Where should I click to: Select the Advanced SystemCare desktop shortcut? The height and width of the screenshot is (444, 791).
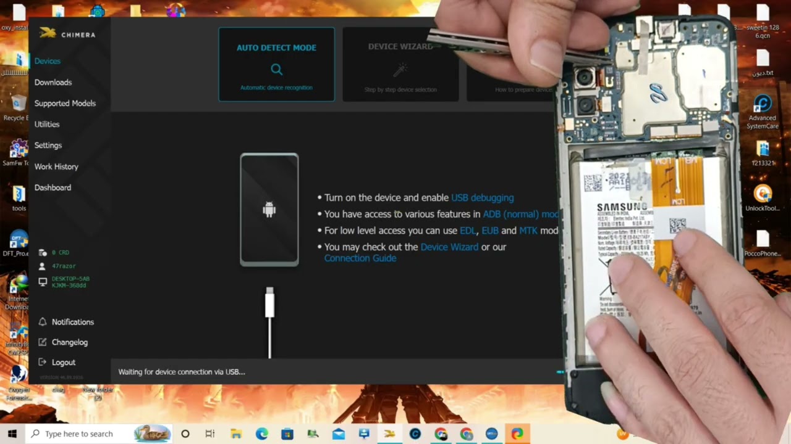pyautogui.click(x=763, y=112)
